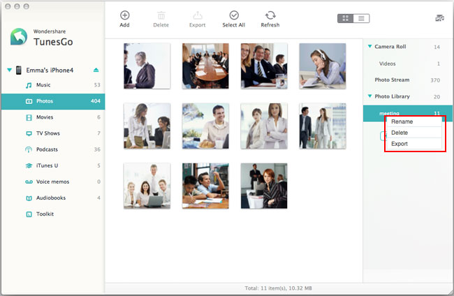Viewport: 454px width, 296px height.
Task: Click the TunesGo logo icon
Action: coord(19,37)
